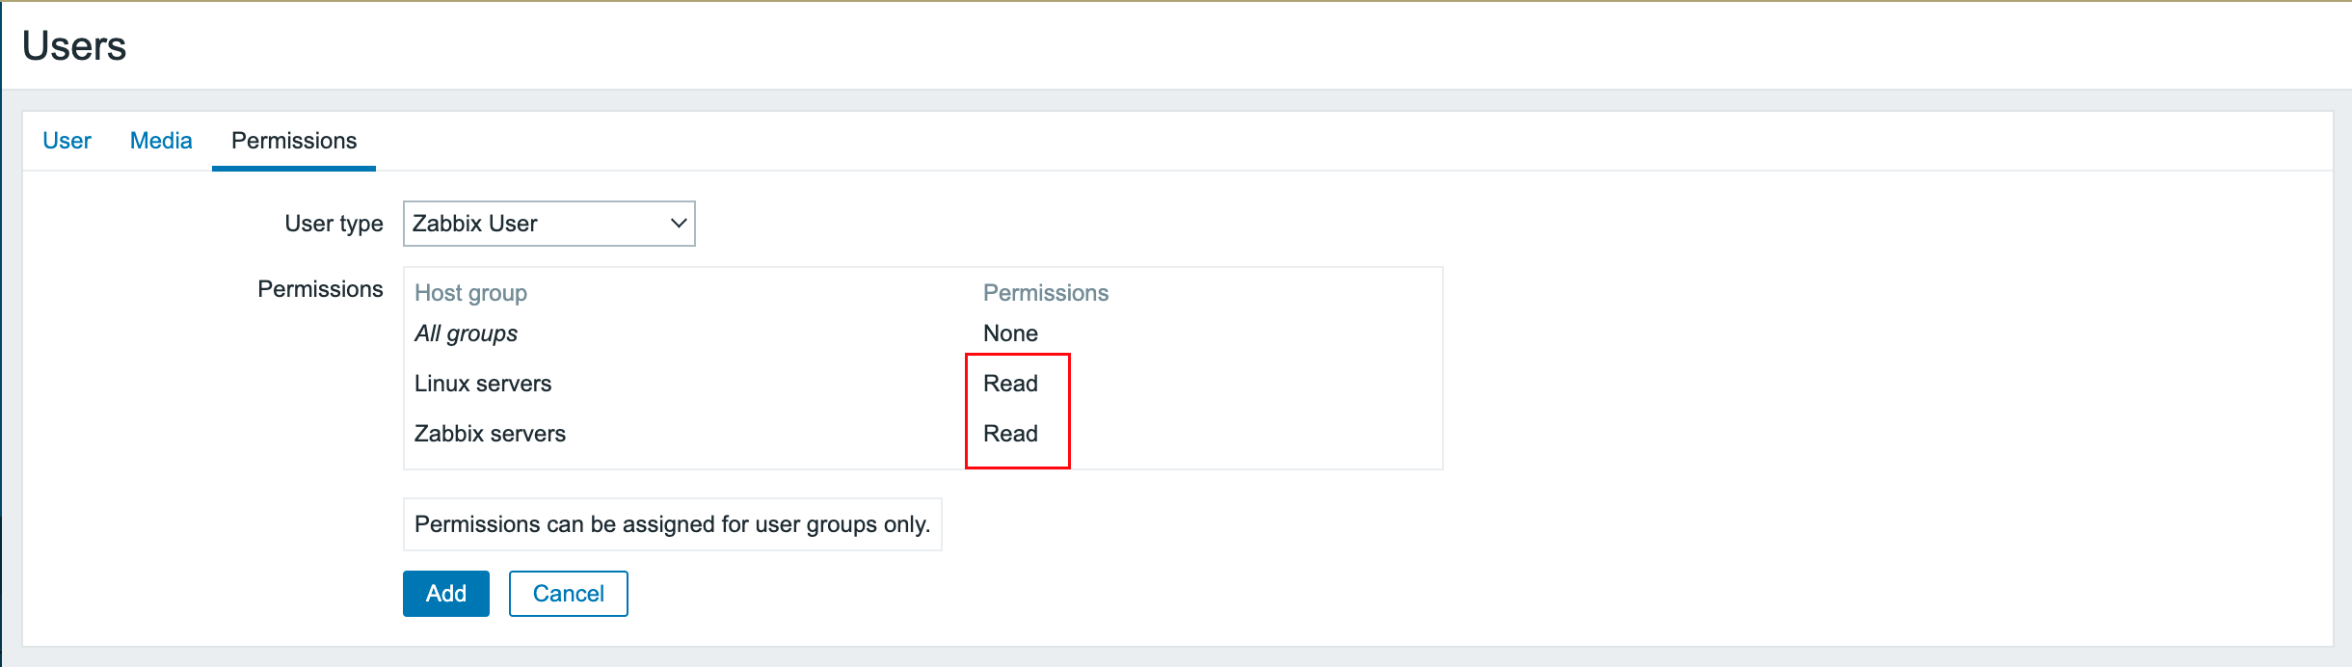Click the empty area right of Cancel button
Screen dimensions: 2352x667
pos(964,594)
